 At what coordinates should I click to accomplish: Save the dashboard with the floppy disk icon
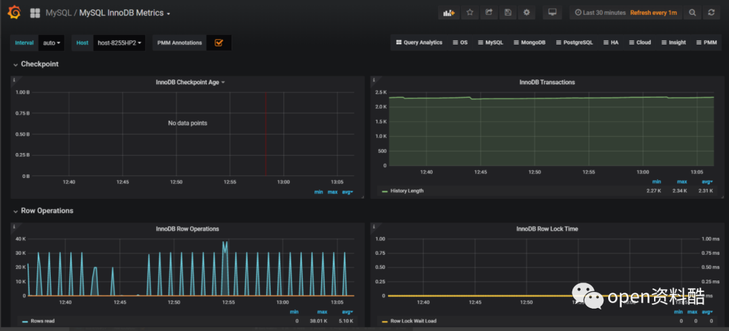(508, 13)
